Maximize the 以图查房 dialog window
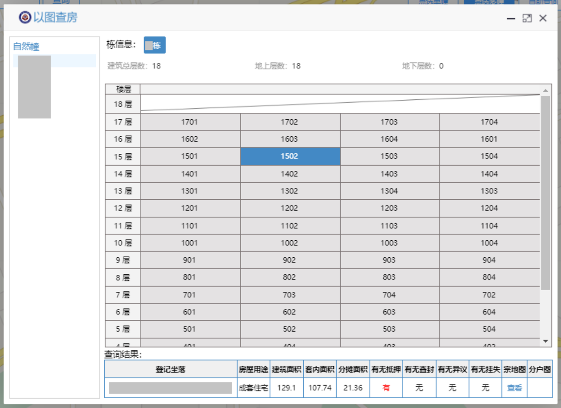Viewport: 561px width, 408px height. tap(527, 18)
